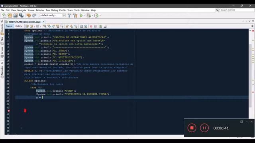Screen dimensions: 255x143
Task: Open the Window menu
Action: (x=85, y=10)
